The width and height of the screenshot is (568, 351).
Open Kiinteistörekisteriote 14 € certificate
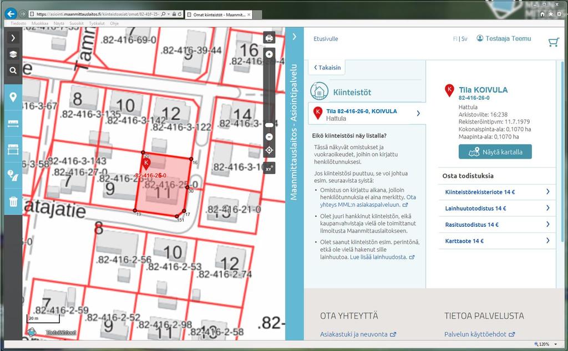point(497,192)
